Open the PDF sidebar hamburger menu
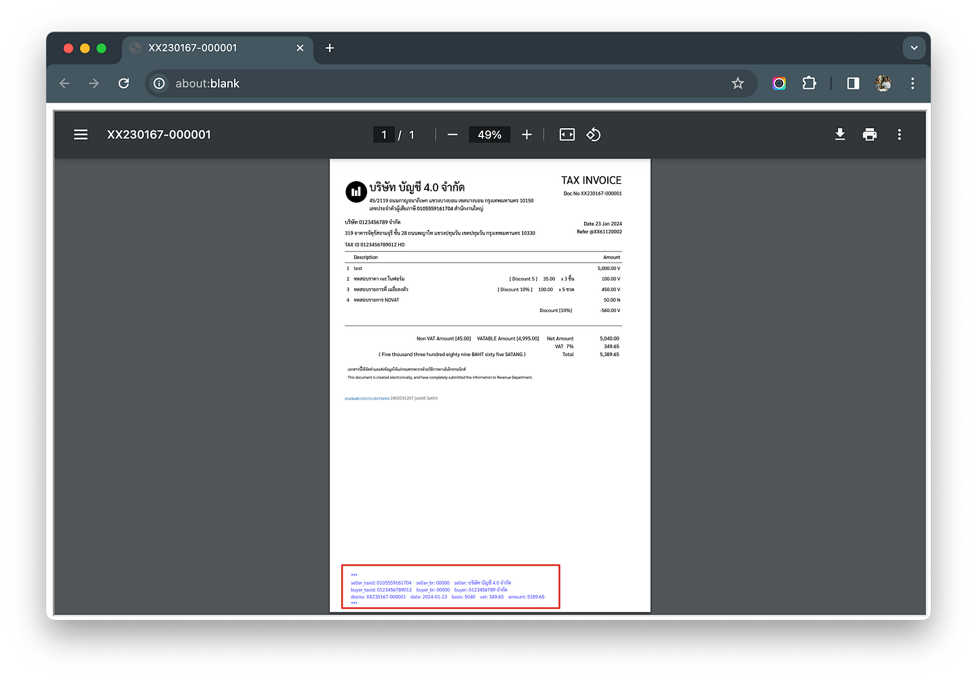Viewport: 977px width, 681px height. click(x=81, y=134)
